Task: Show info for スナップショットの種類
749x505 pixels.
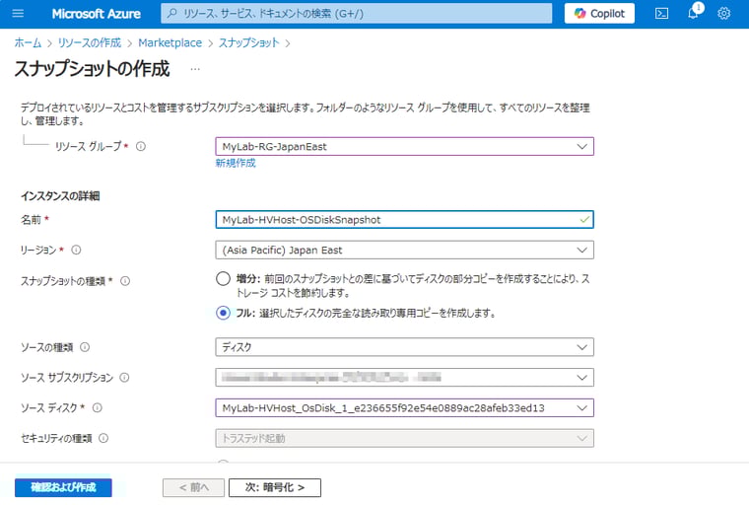Action: click(125, 281)
